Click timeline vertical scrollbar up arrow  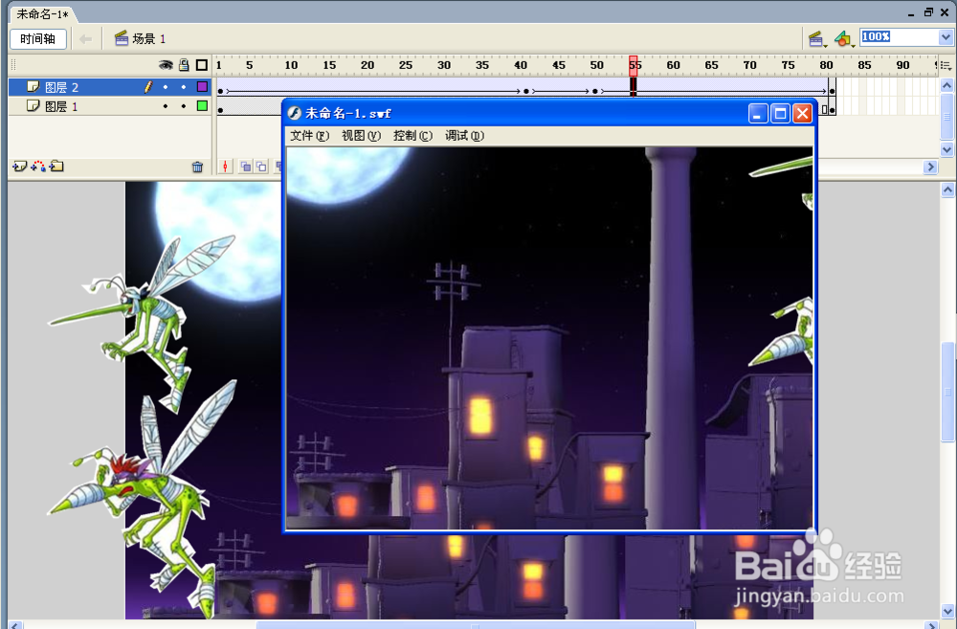(x=946, y=85)
